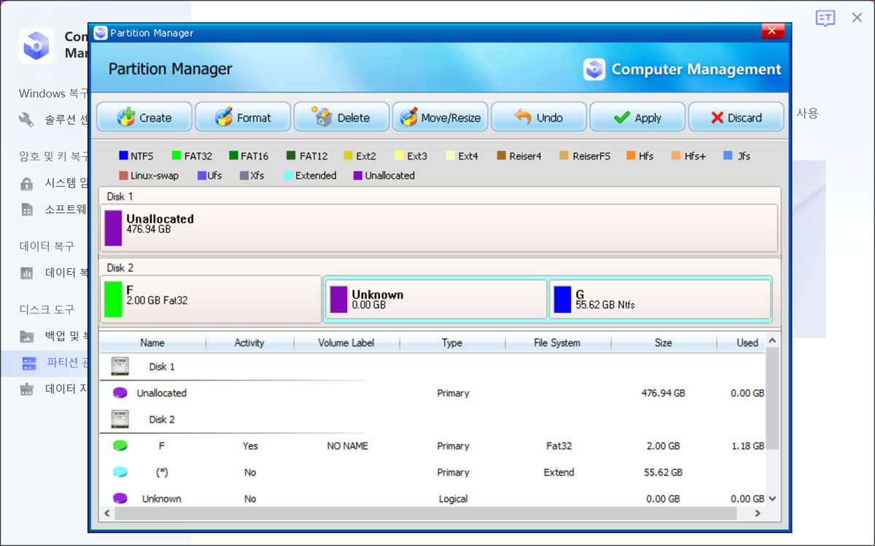Click the list's scroll up arrow
This screenshot has height=546, width=875.
coord(772,340)
